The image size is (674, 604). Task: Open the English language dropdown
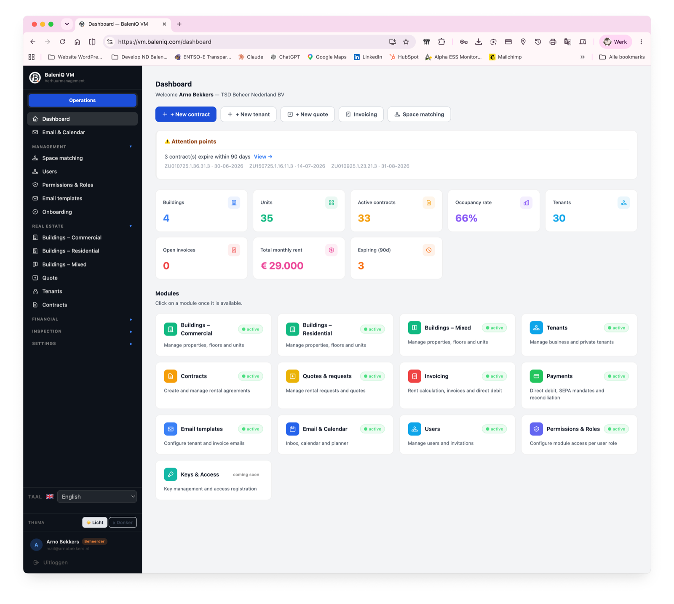tap(97, 497)
